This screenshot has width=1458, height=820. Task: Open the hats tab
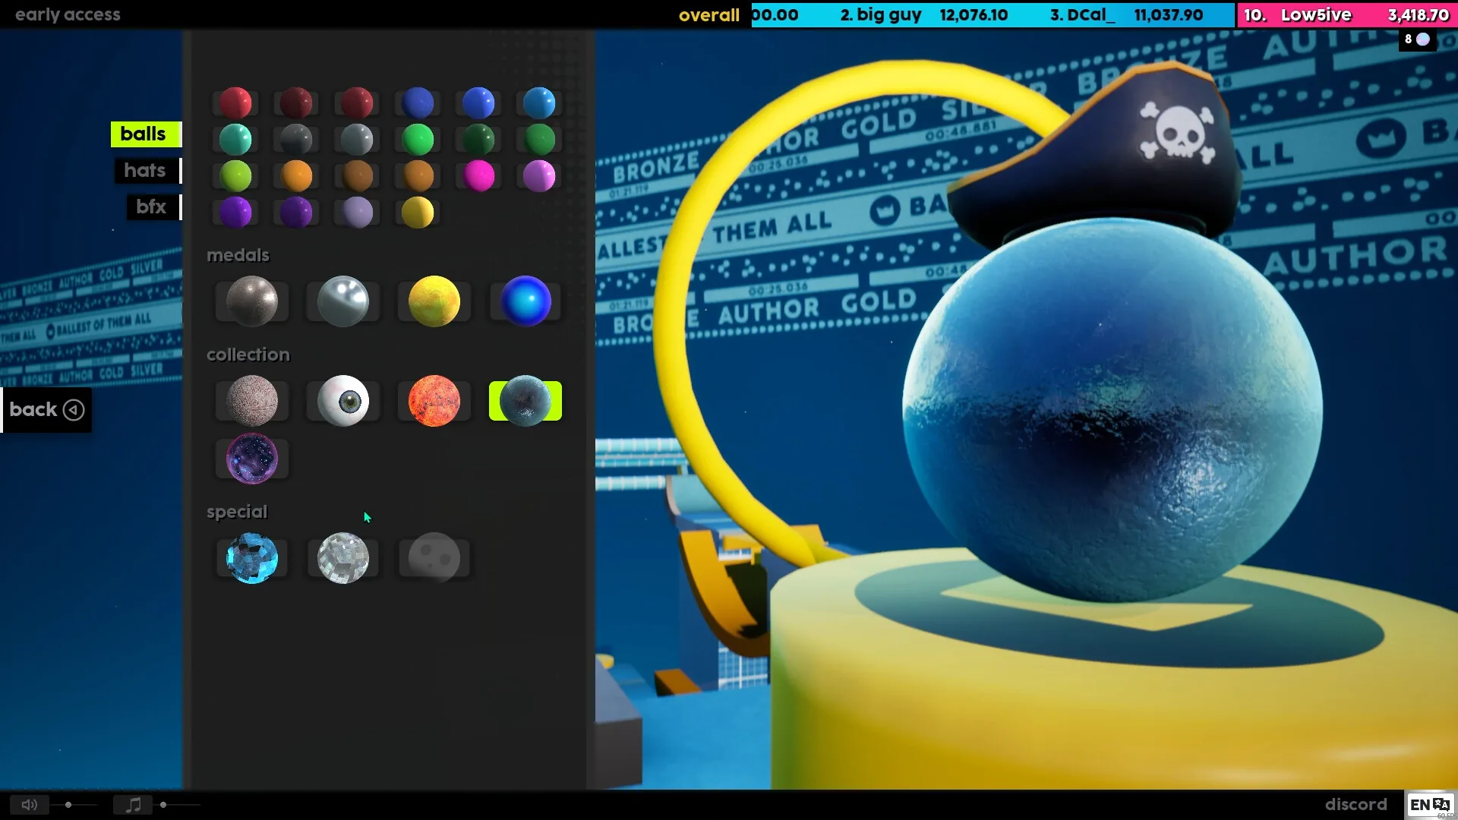click(145, 170)
